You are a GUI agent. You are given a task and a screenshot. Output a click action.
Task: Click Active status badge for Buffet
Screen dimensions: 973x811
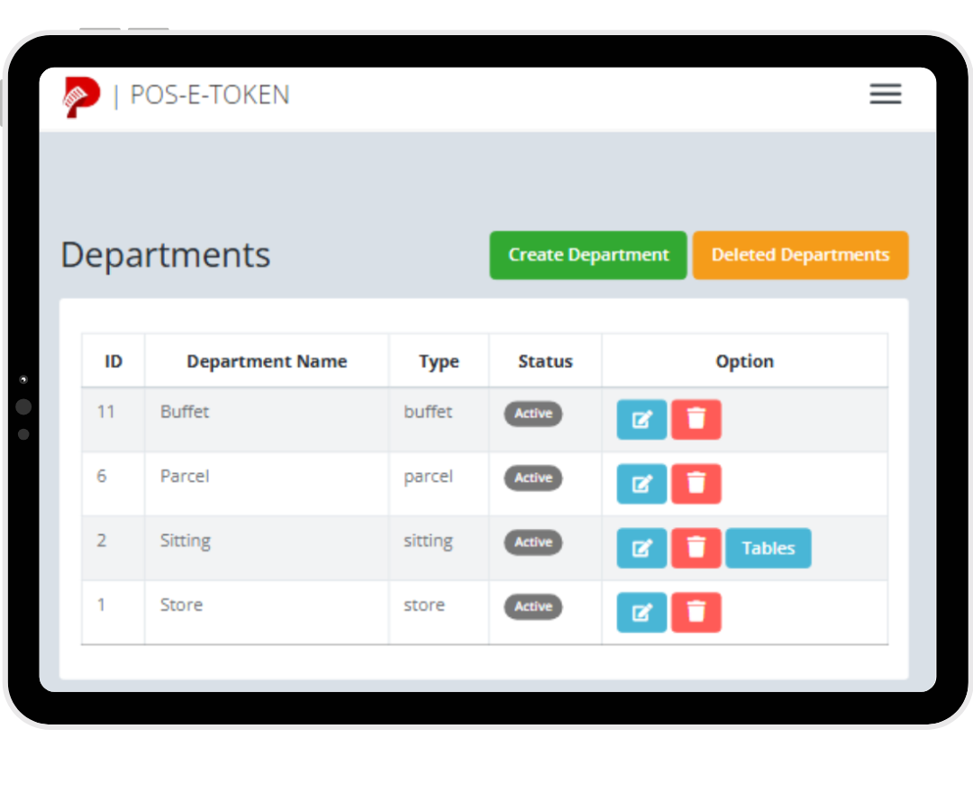pyautogui.click(x=533, y=414)
